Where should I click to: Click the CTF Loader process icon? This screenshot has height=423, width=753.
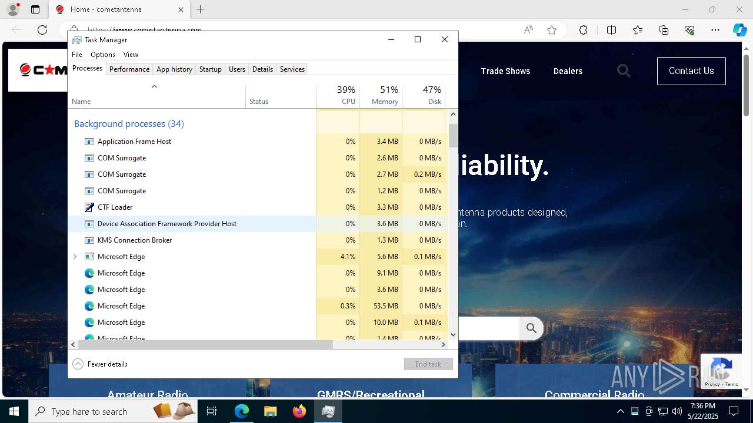pos(89,207)
